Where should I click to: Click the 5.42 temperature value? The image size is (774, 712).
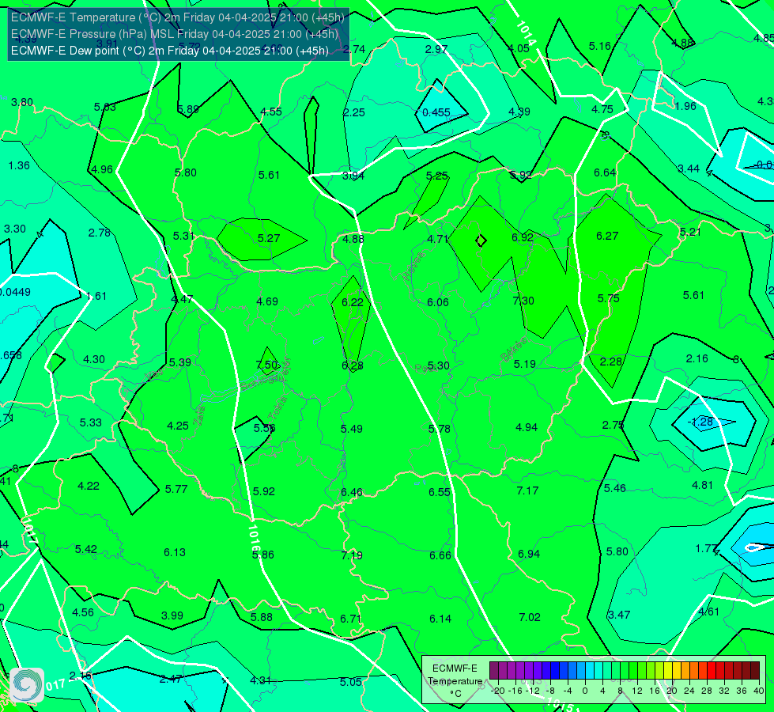tap(86, 550)
